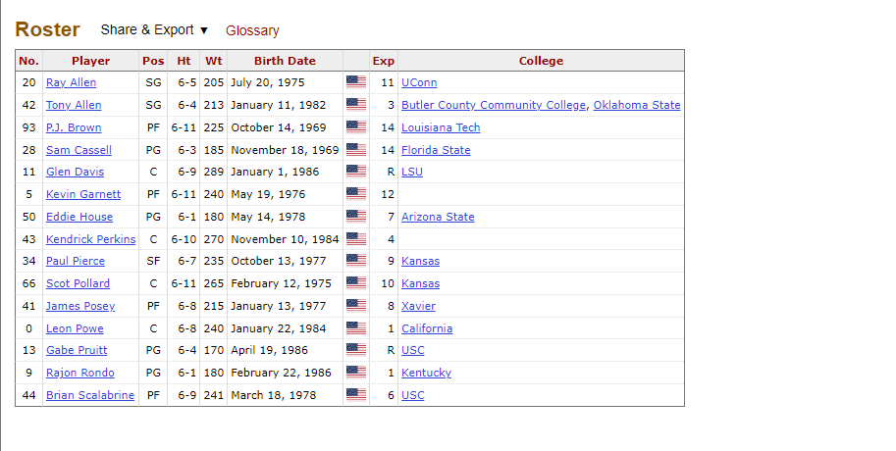
Task: Follow the California college link
Action: [x=426, y=328]
